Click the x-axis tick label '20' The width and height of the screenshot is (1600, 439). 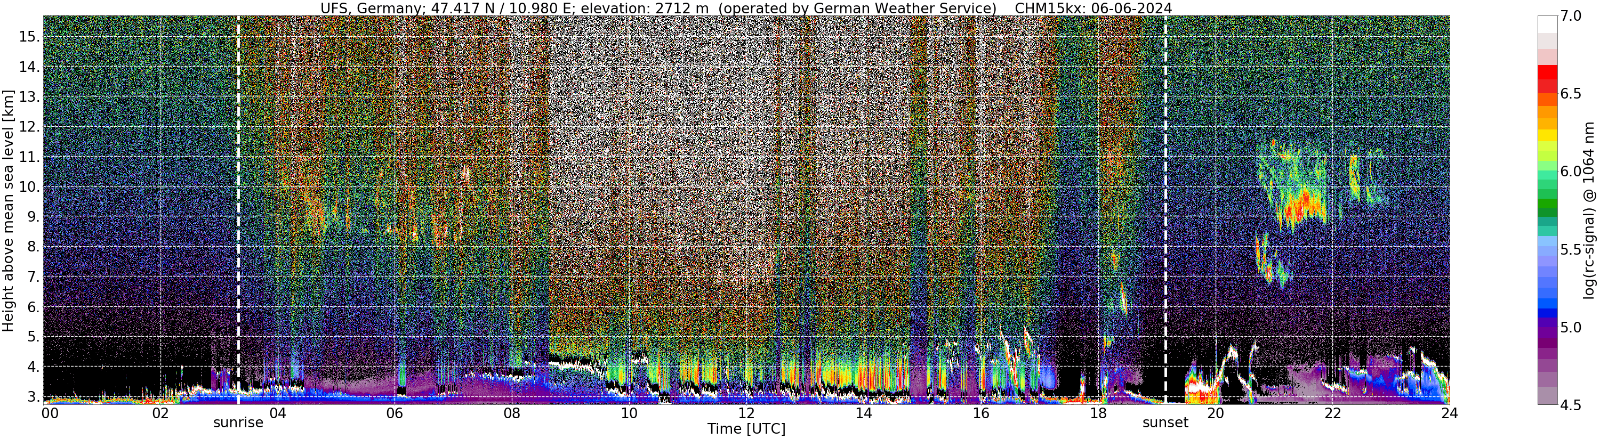point(1215,413)
